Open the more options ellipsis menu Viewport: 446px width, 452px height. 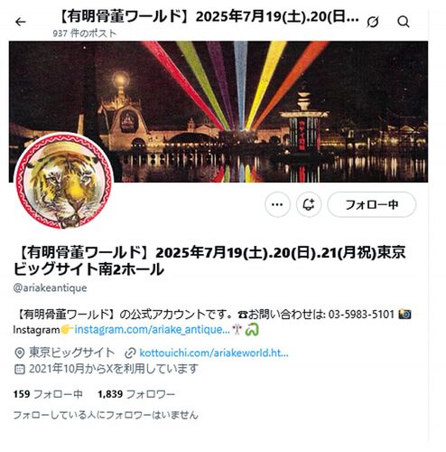[x=277, y=204]
